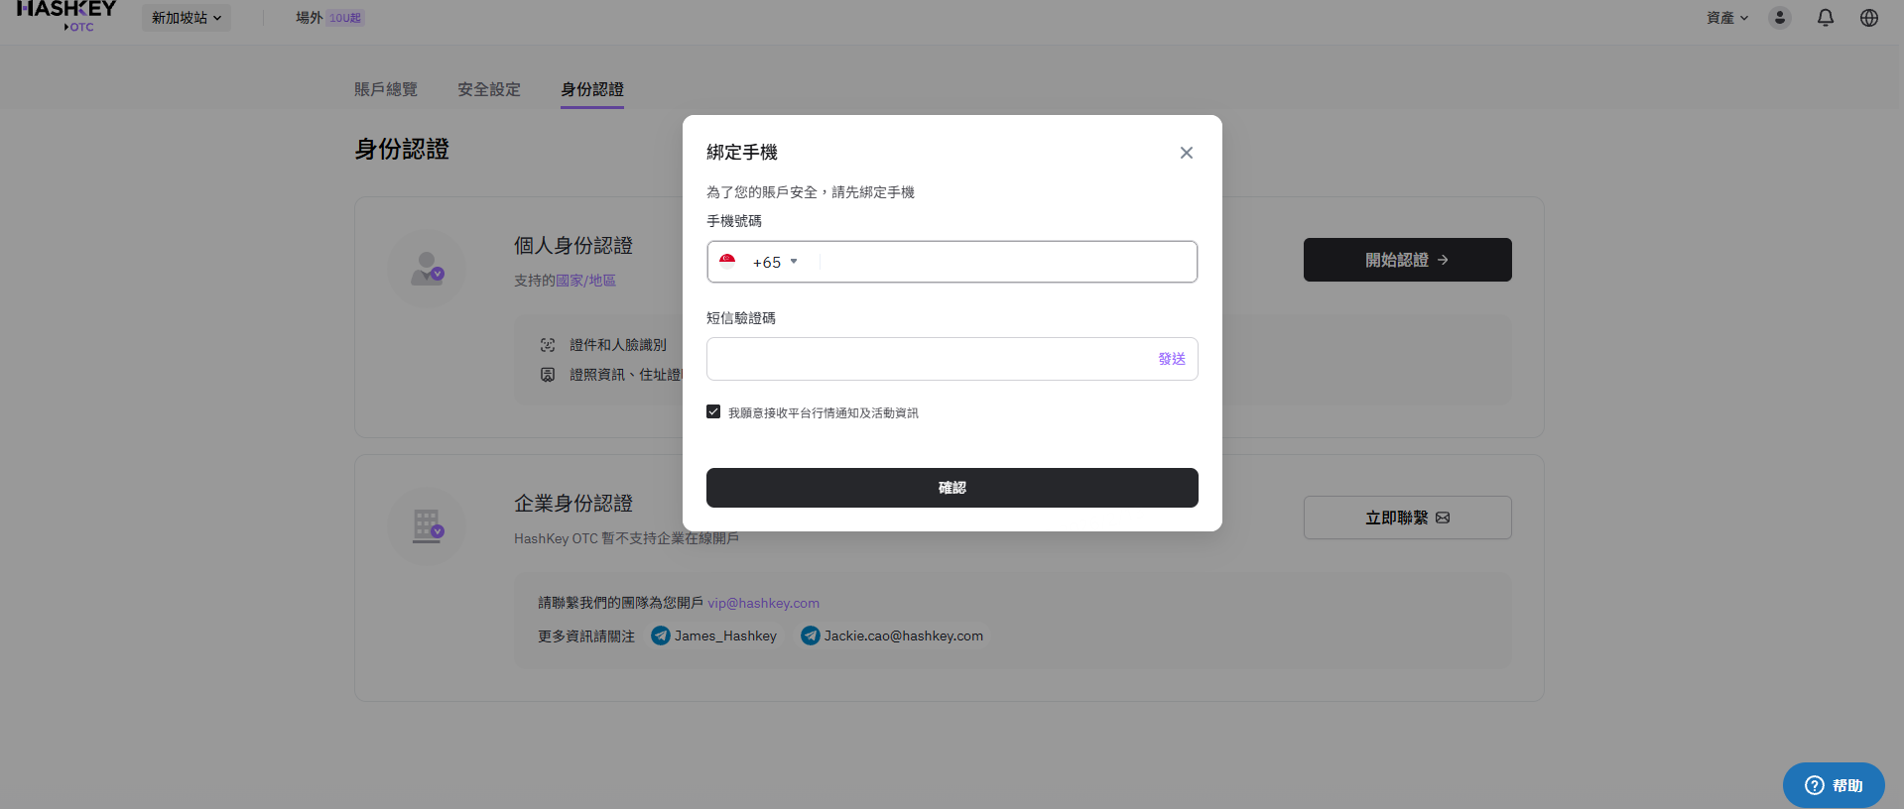Click the James_Hashkey Telegram icon
The image size is (1904, 809).
(661, 636)
